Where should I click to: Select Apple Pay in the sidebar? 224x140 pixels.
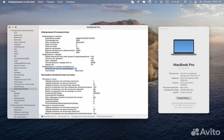(18, 35)
